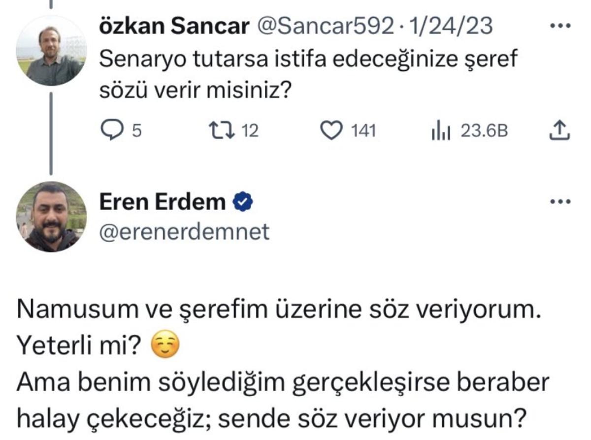Click Eren Erdem's verified badge
This screenshot has height=440, width=591.
coord(243,202)
